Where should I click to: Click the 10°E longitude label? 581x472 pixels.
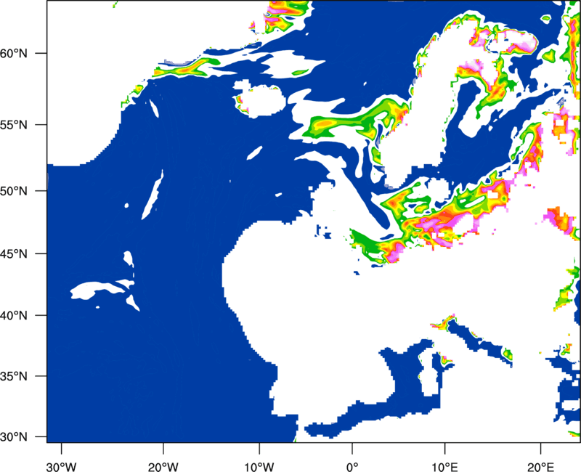[x=444, y=467]
